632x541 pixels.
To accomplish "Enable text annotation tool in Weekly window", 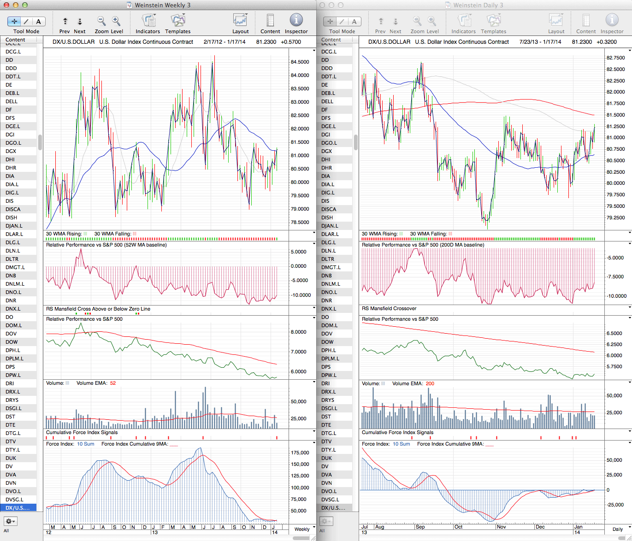I will (x=38, y=21).
